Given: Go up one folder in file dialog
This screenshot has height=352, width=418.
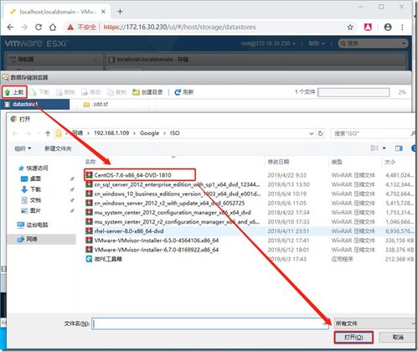Looking at the screenshot, I should [x=48, y=133].
